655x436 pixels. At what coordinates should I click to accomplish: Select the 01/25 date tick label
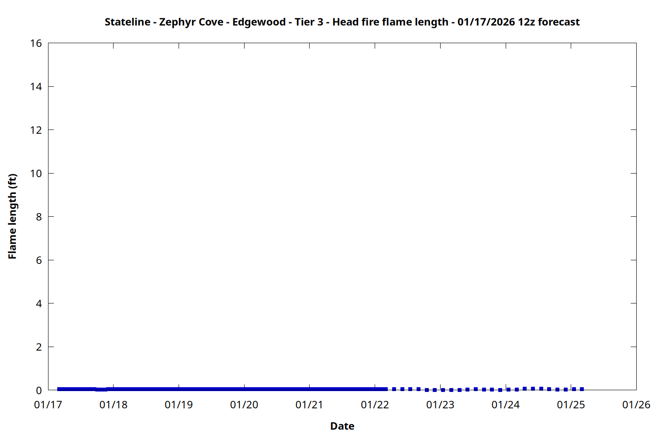[571, 405]
